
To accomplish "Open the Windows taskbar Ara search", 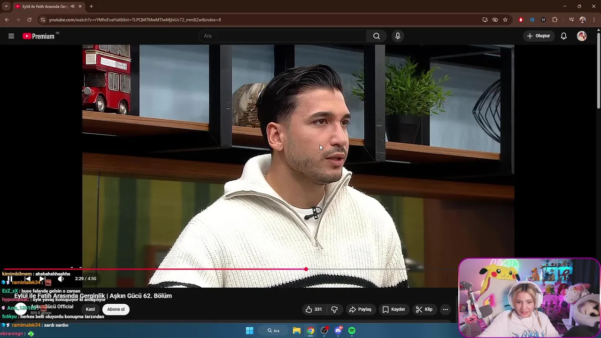I will pos(274,330).
